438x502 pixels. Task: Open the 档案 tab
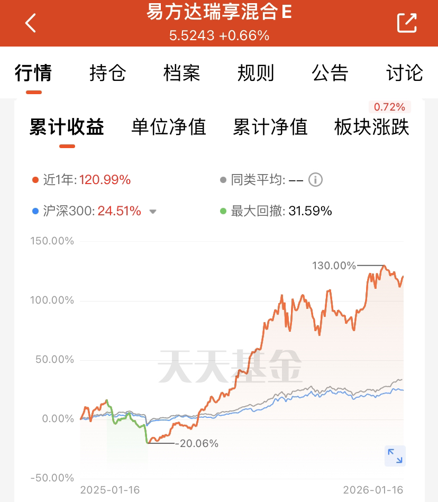[x=181, y=73]
